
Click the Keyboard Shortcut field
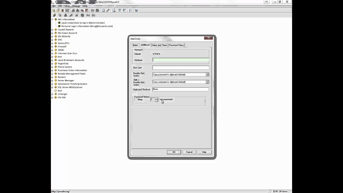181,89
